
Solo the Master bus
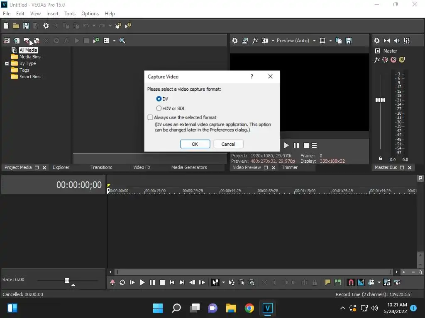coord(402,60)
